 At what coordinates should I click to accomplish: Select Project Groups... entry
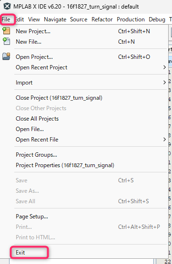click(36, 155)
